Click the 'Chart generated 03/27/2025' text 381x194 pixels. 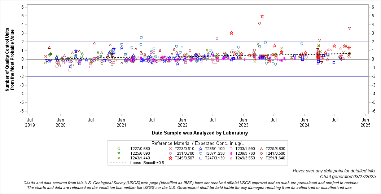point(348,177)
